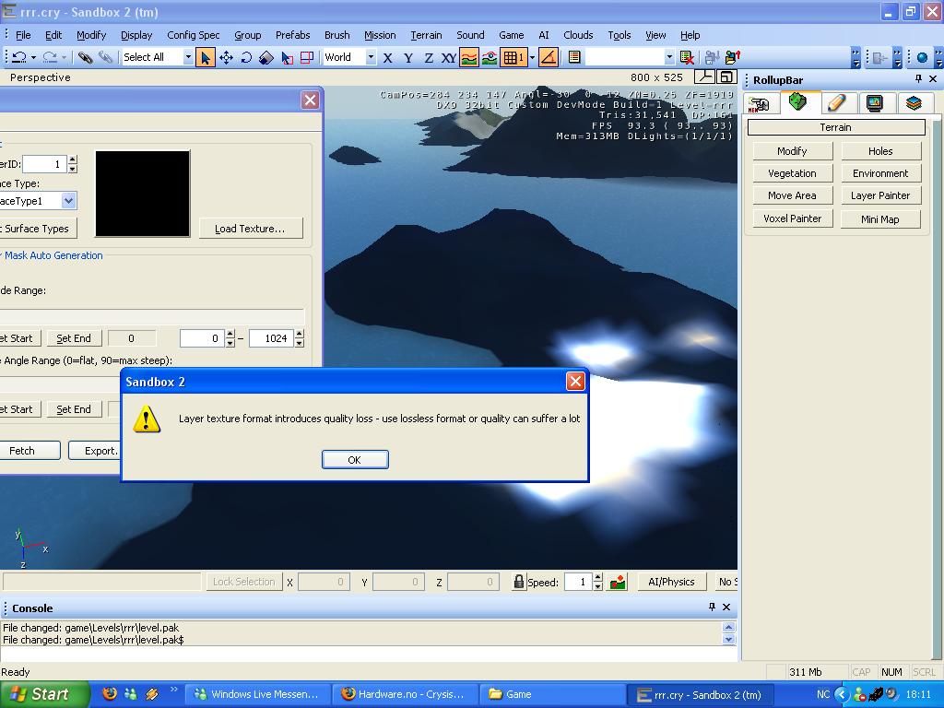944x708 pixels.
Task: Toggle the AI/Physics button
Action: [x=671, y=582]
